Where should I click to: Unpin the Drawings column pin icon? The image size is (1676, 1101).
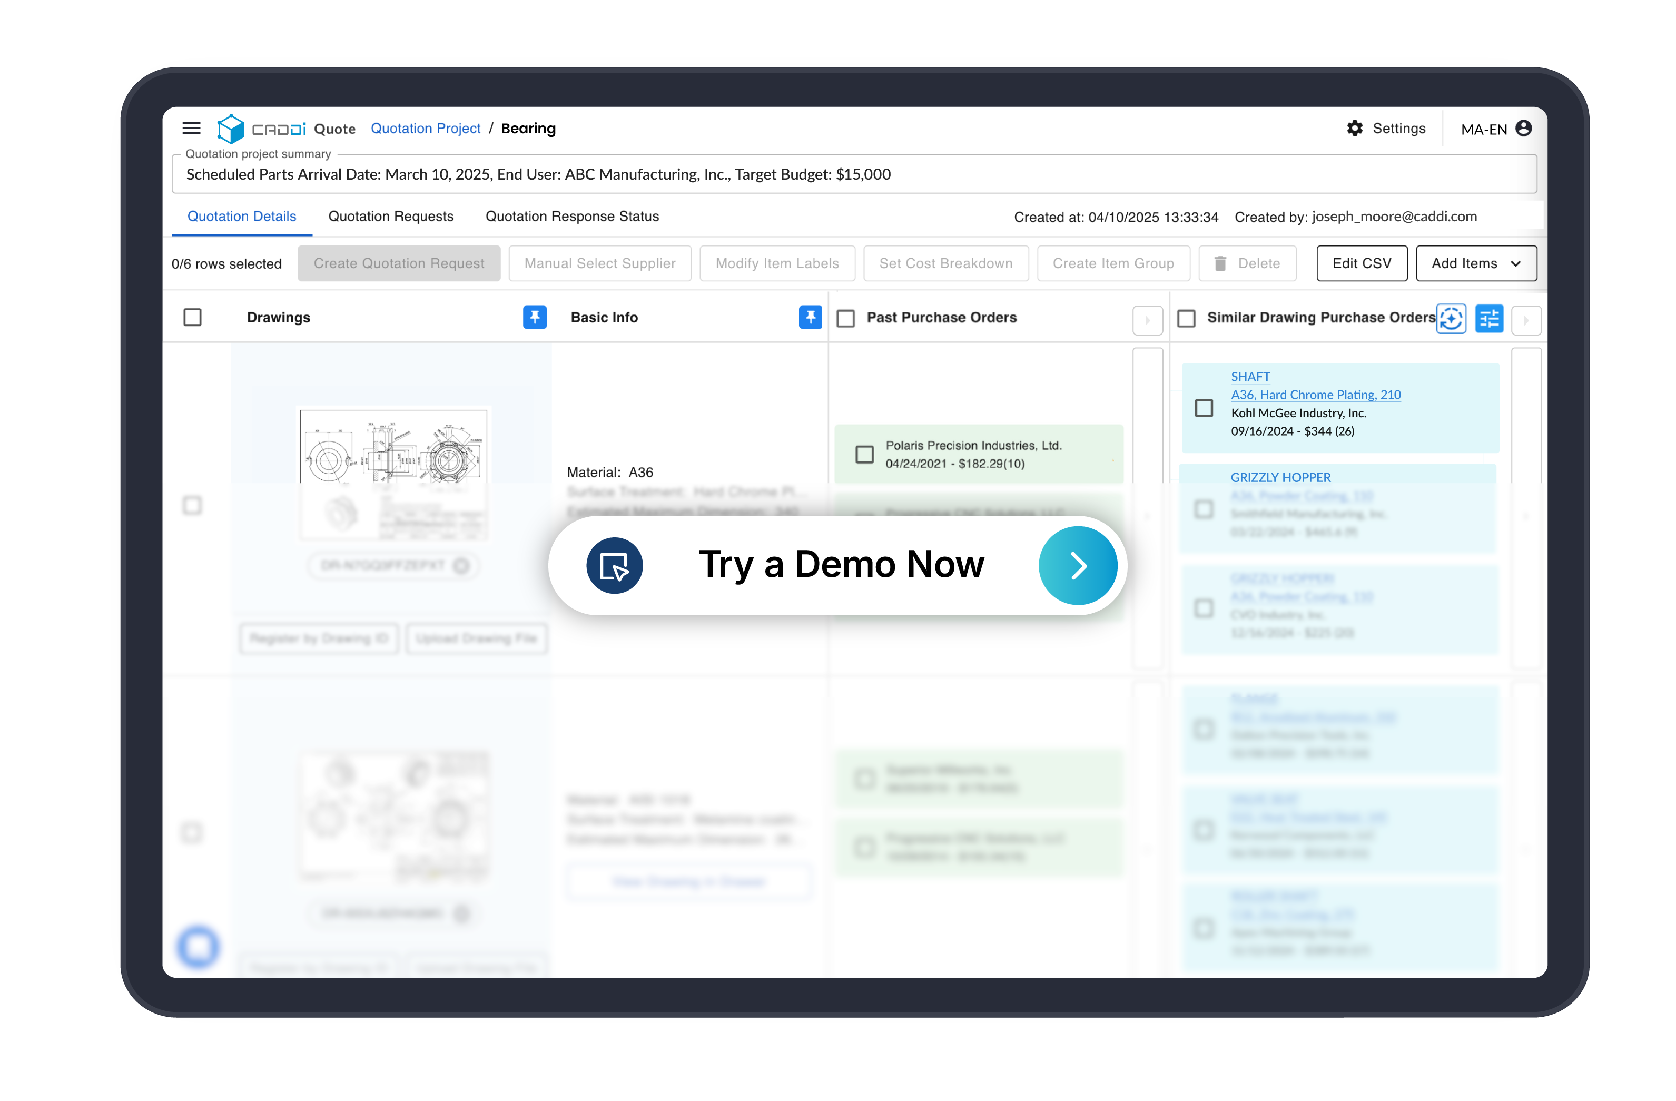click(535, 318)
